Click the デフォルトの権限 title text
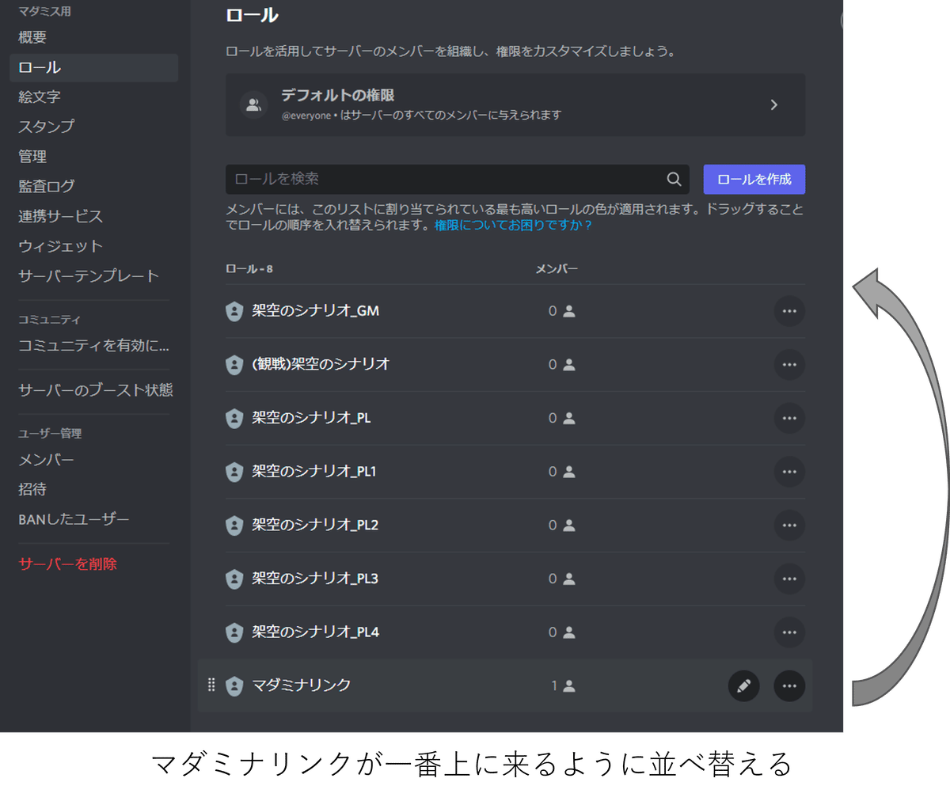This screenshot has height=801, width=950. coord(337,95)
